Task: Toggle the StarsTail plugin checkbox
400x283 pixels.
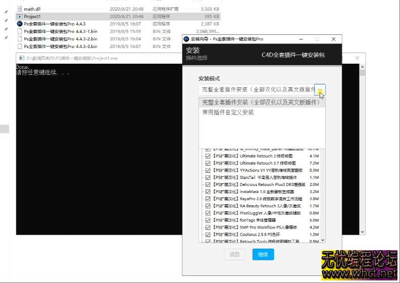Action: coord(208,178)
